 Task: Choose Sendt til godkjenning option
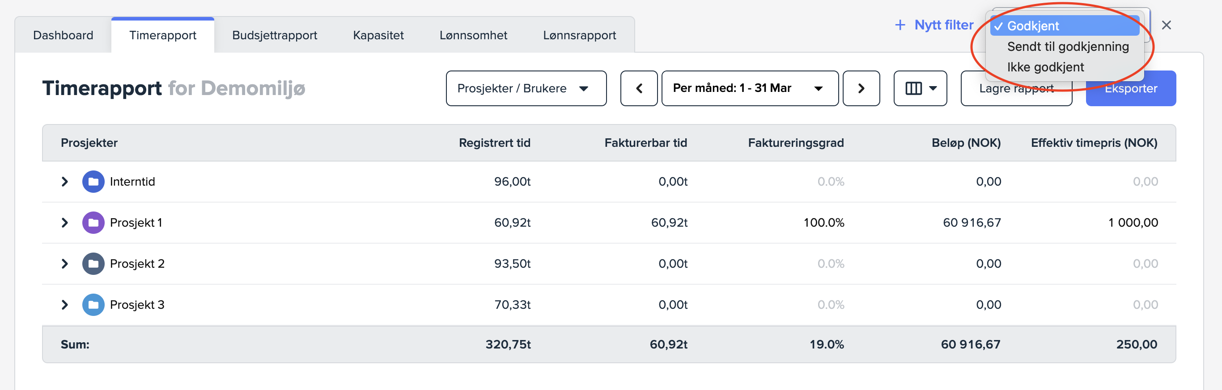(x=1067, y=47)
